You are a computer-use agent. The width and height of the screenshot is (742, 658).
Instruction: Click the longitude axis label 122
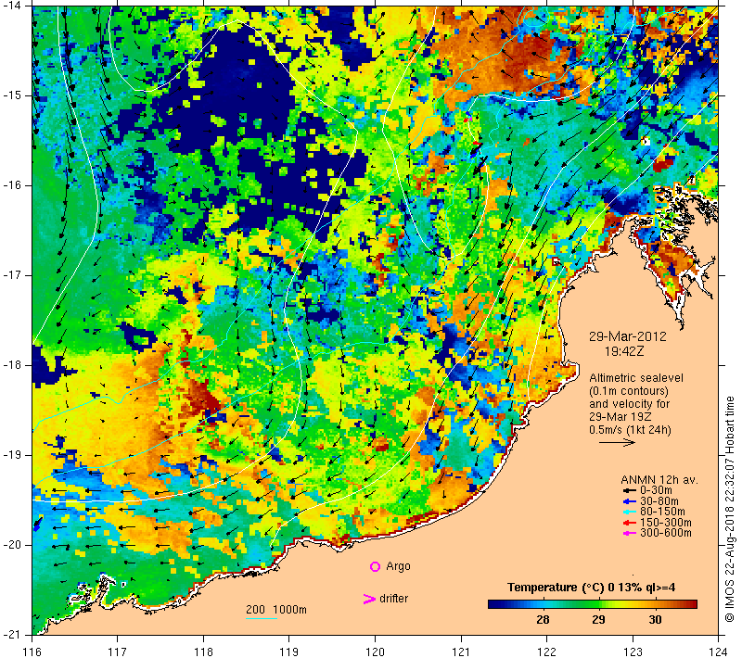click(547, 652)
